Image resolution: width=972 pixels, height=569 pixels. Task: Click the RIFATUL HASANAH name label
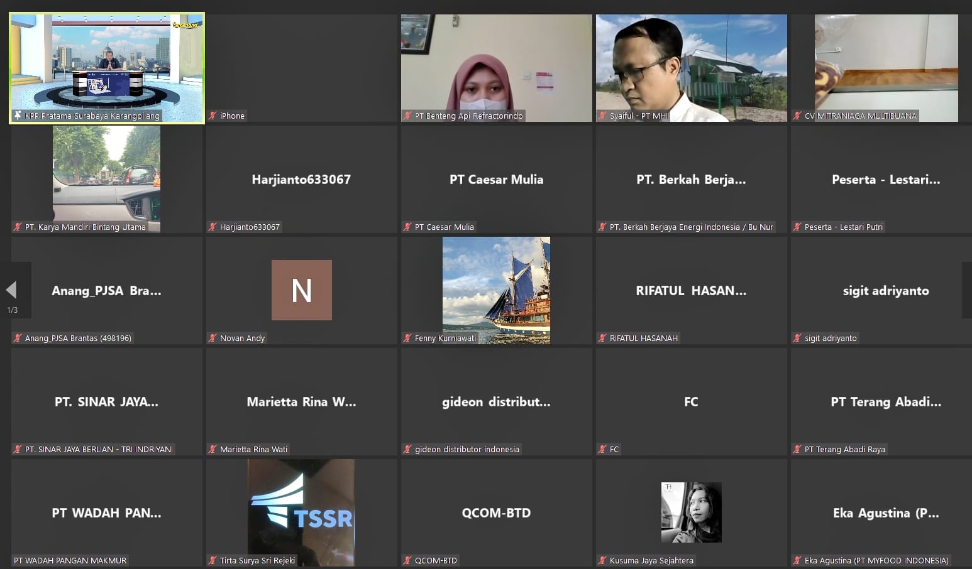[x=643, y=338]
